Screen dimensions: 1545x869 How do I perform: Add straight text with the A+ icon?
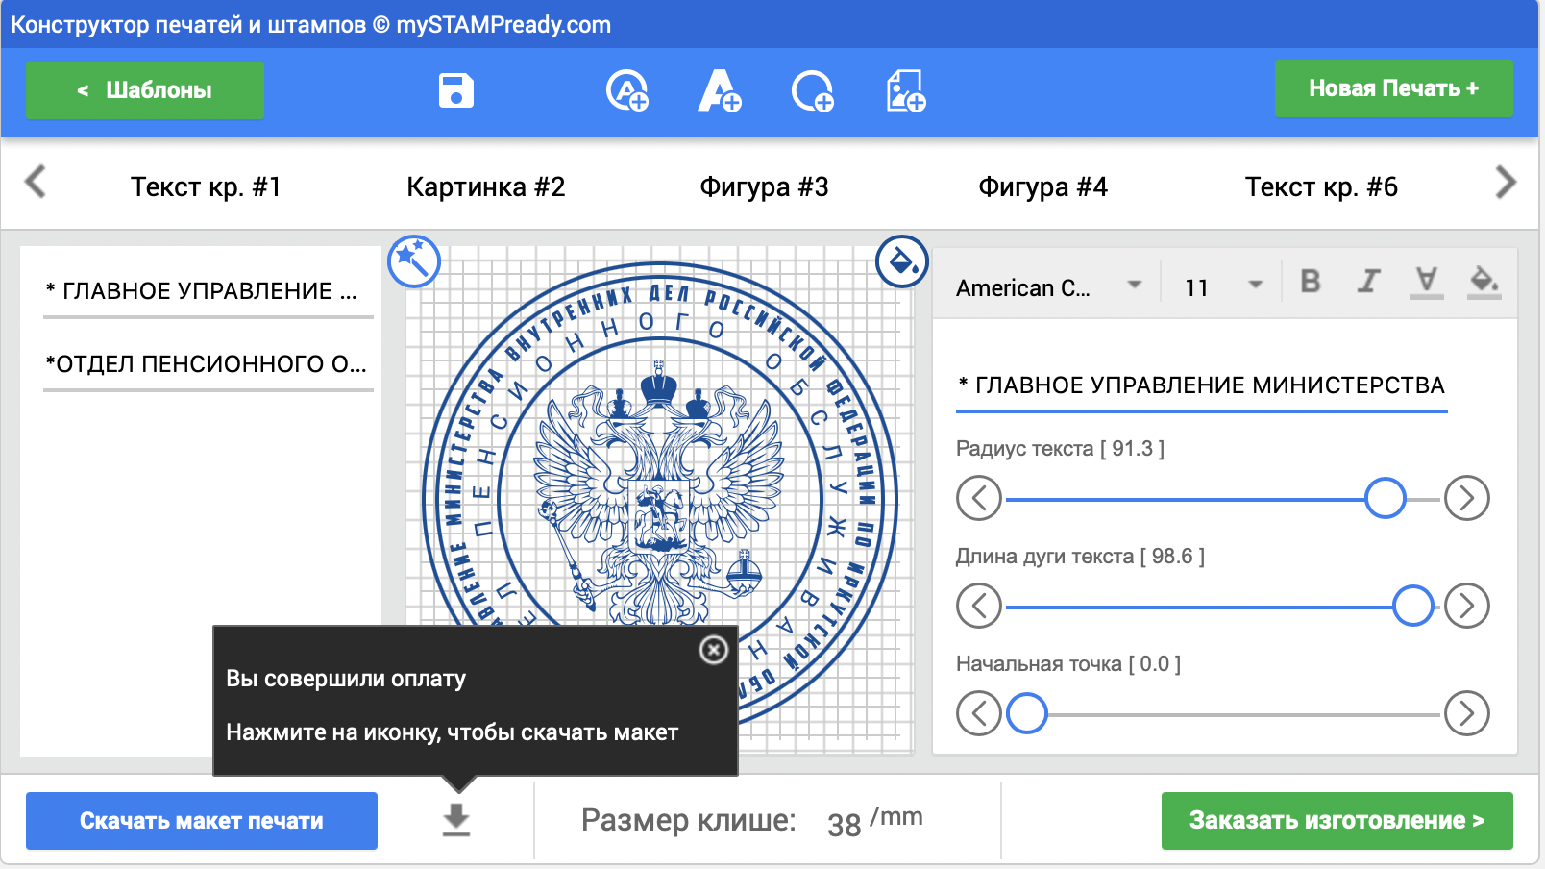720,90
